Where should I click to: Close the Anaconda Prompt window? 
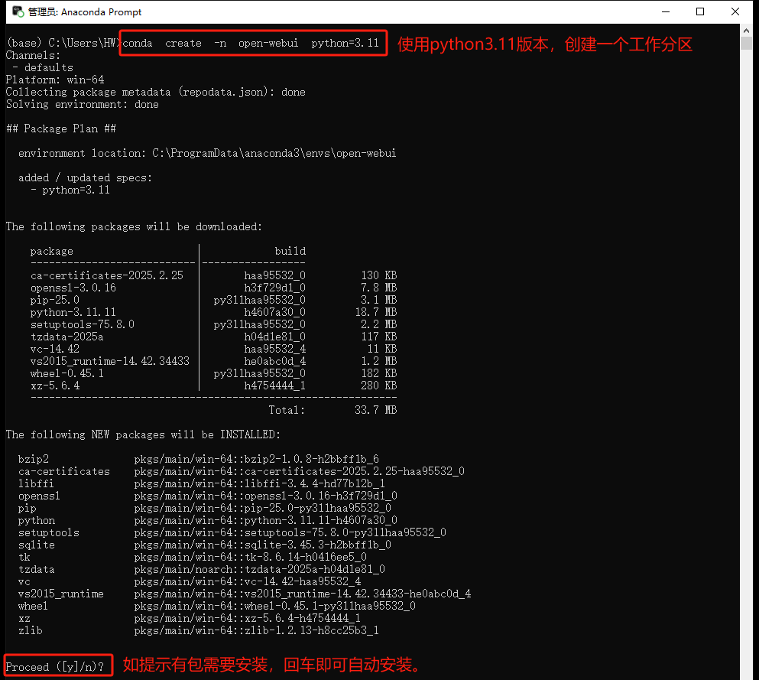[x=735, y=11]
